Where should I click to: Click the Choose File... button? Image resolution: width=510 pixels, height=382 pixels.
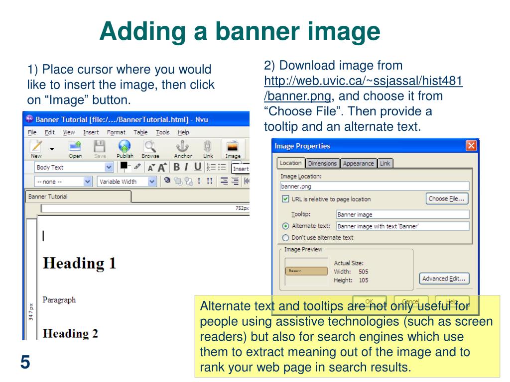(447, 199)
